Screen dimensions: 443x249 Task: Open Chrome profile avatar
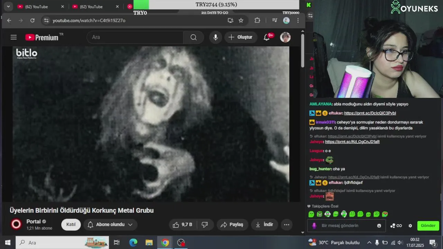(286, 20)
